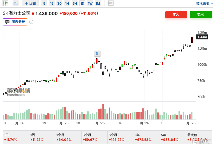Select the 5 minute interval
The height and width of the screenshot is (146, 213).
44,3
